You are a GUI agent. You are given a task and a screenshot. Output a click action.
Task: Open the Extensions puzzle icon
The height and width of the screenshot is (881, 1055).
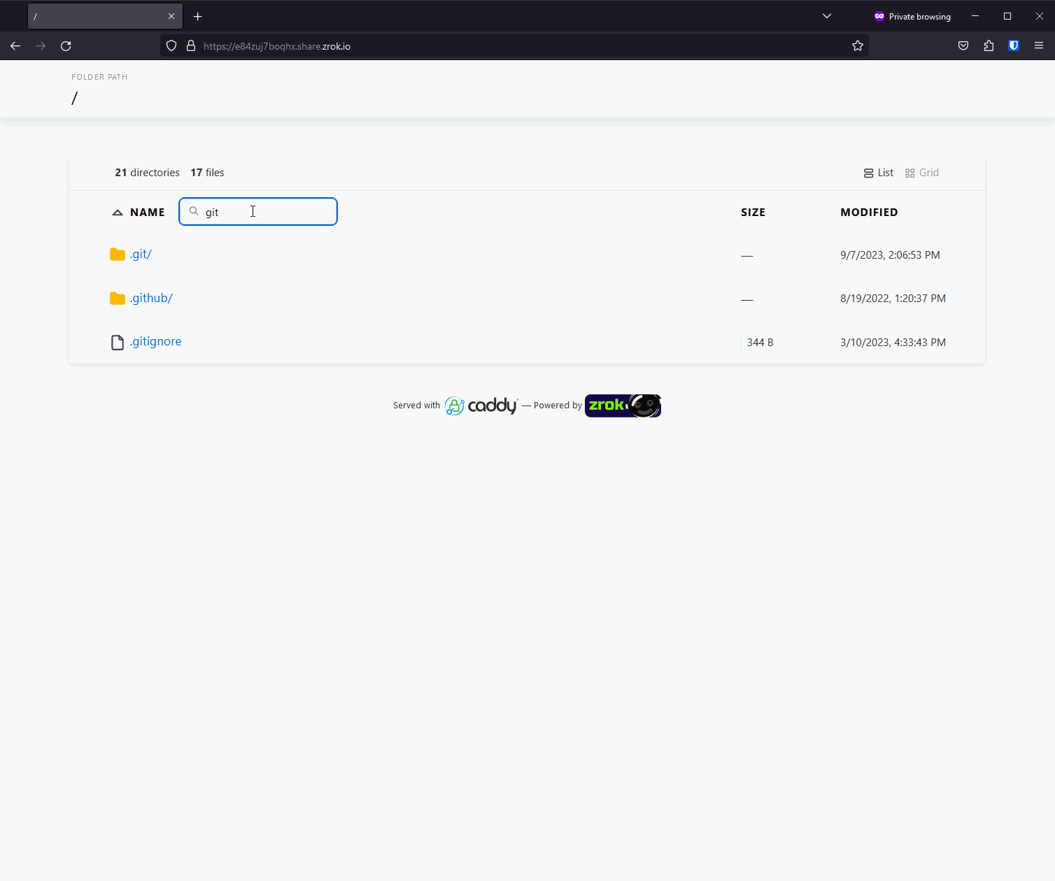tap(989, 46)
